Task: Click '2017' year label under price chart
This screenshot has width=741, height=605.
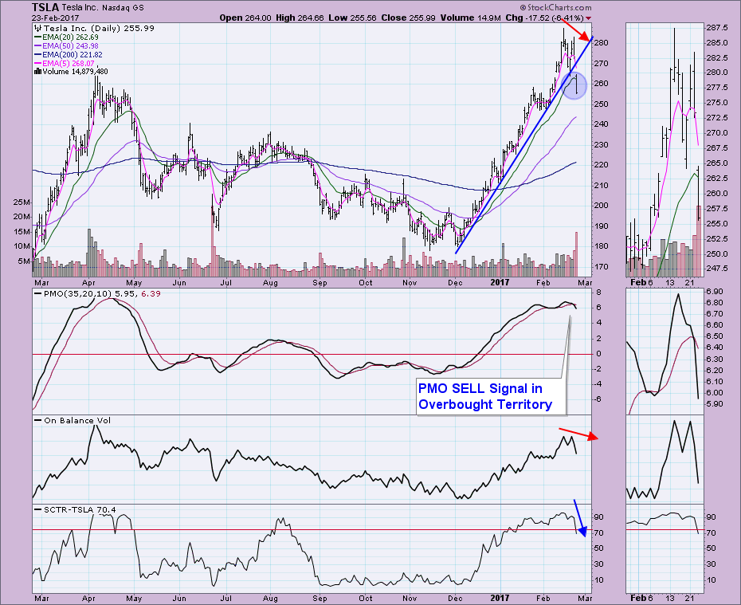Action: coord(500,282)
